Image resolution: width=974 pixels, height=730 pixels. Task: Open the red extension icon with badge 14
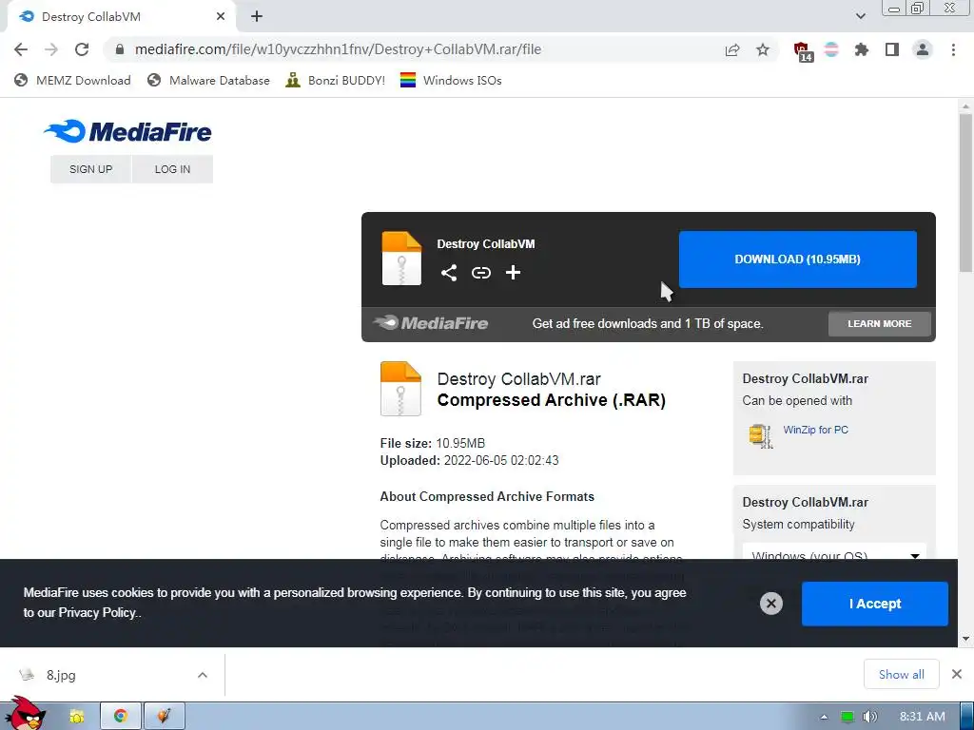802,51
